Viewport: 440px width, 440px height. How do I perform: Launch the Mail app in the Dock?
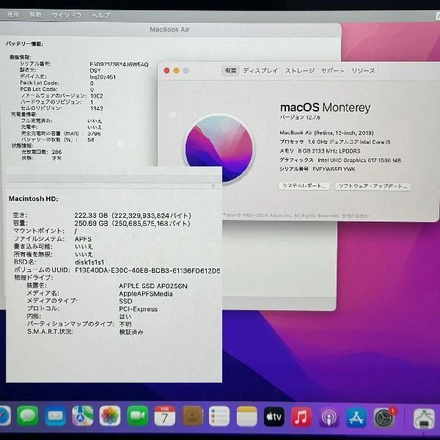[x=55, y=416]
